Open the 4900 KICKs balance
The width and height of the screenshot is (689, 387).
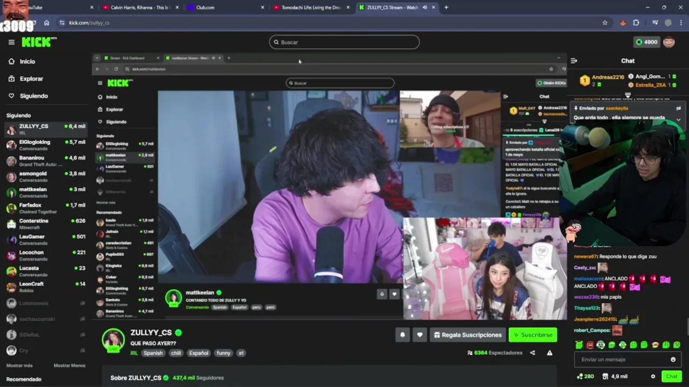coord(646,42)
